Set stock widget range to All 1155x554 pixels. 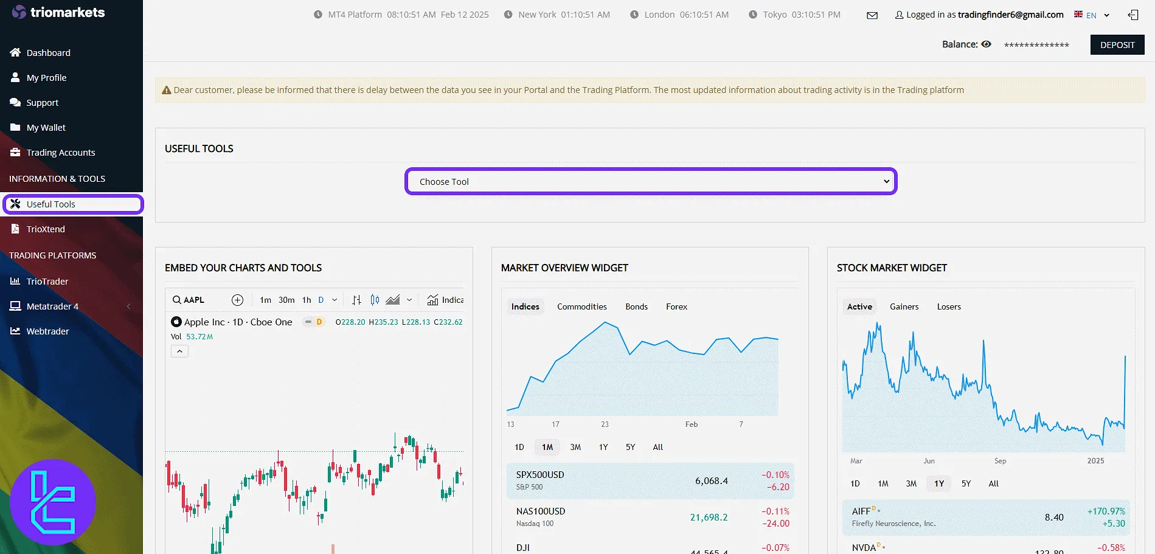(x=993, y=483)
